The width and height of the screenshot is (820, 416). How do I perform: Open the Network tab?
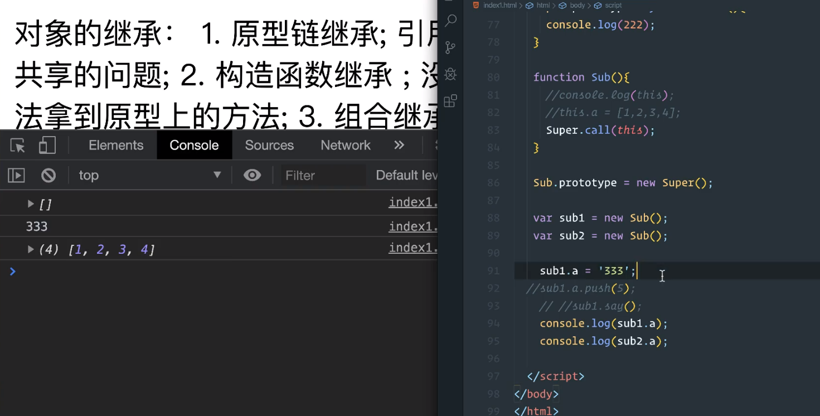point(346,145)
